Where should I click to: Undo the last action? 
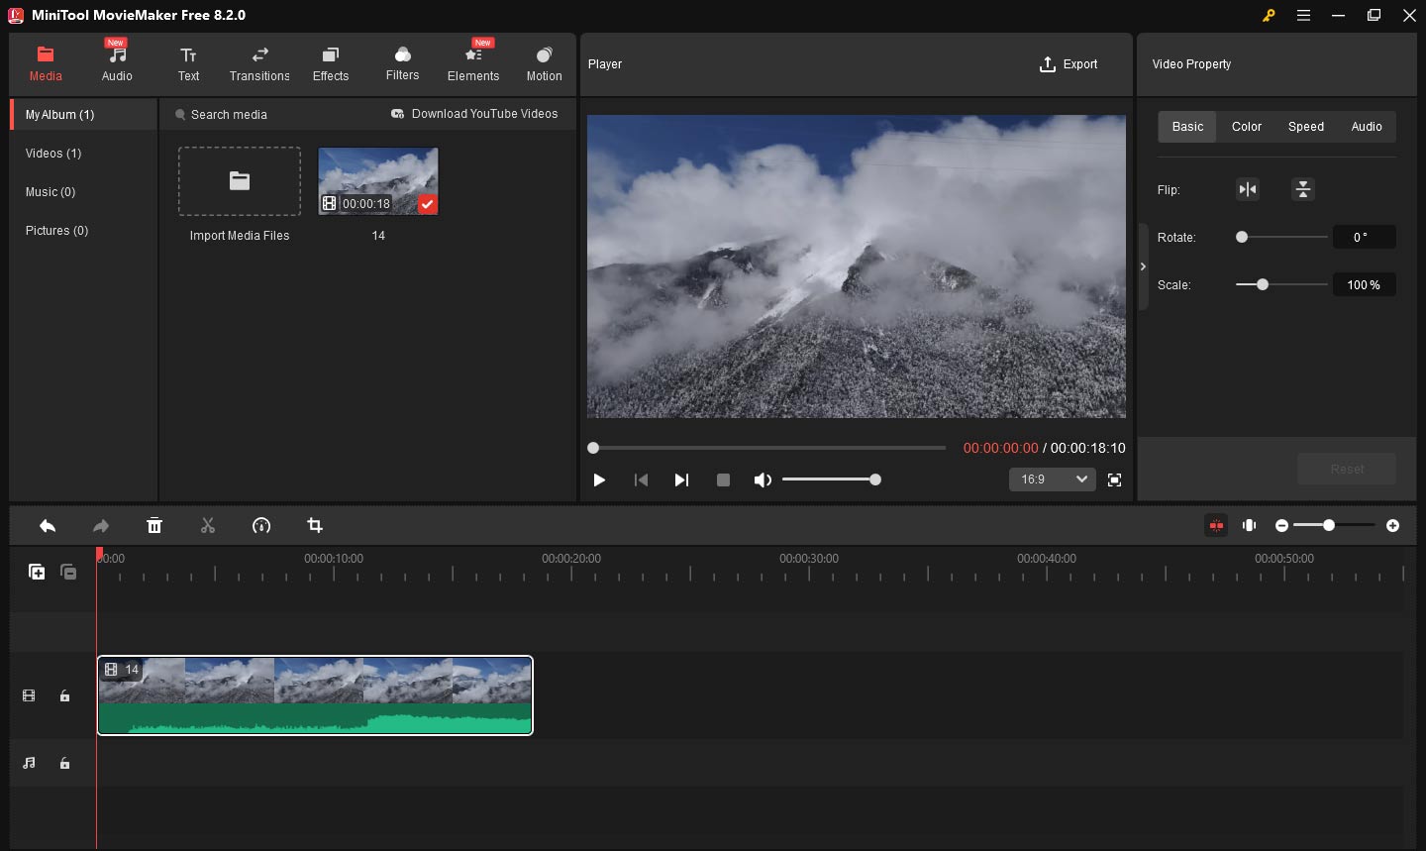click(47, 526)
